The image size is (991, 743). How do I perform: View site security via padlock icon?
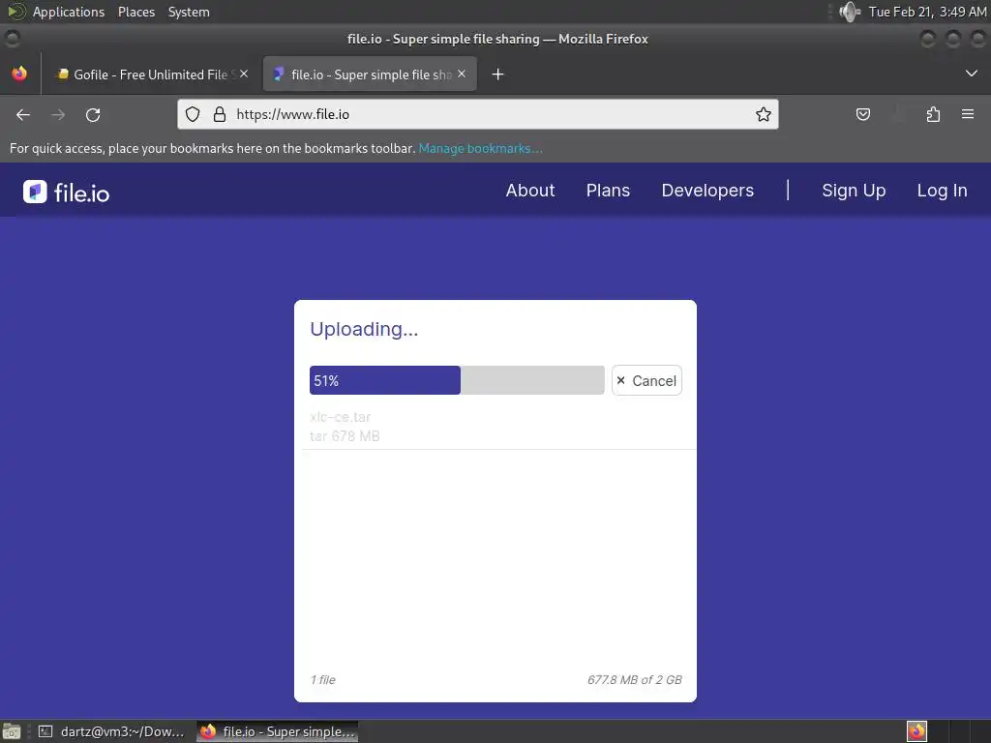point(220,114)
